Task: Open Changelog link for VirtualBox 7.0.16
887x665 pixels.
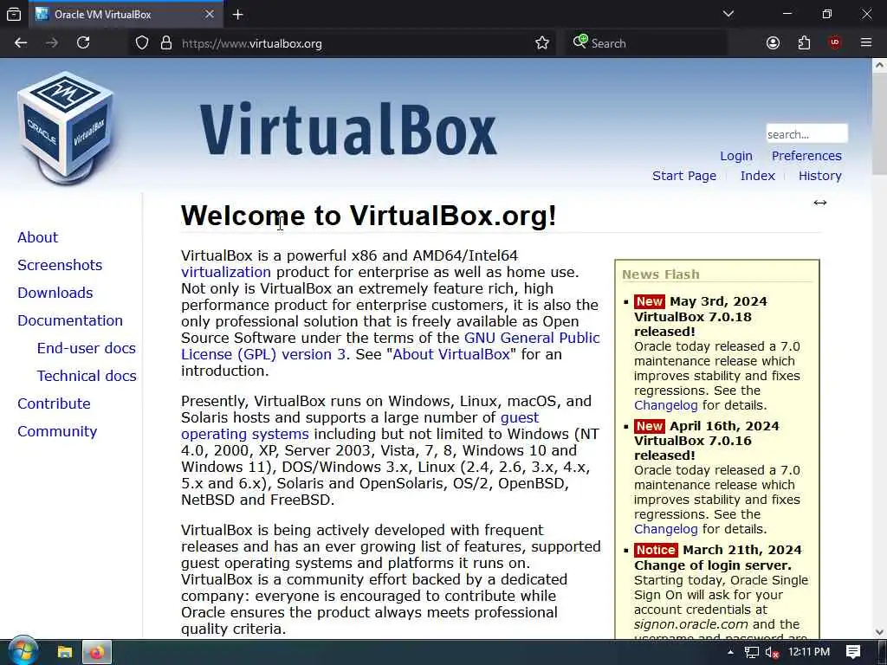Action: pyautogui.click(x=666, y=529)
